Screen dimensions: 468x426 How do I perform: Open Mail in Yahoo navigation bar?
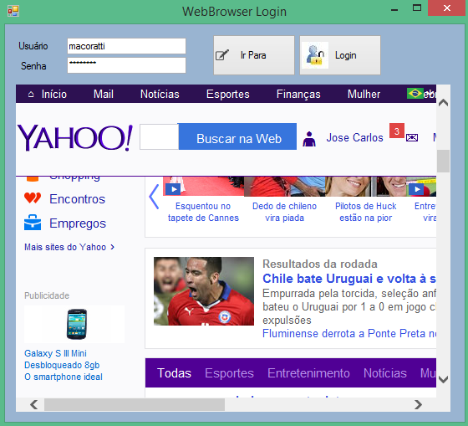click(104, 95)
